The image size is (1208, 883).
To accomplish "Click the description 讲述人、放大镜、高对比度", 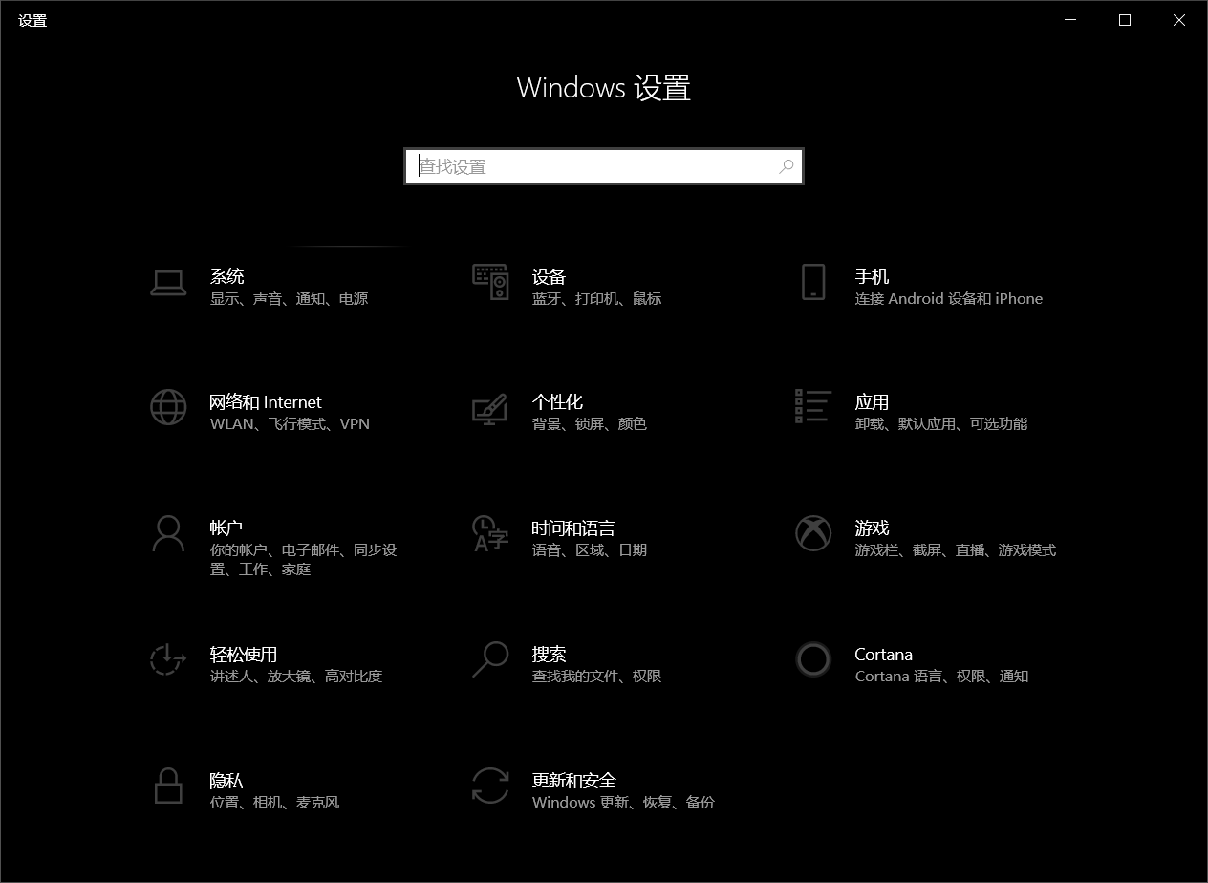I will pyautogui.click(x=296, y=677).
